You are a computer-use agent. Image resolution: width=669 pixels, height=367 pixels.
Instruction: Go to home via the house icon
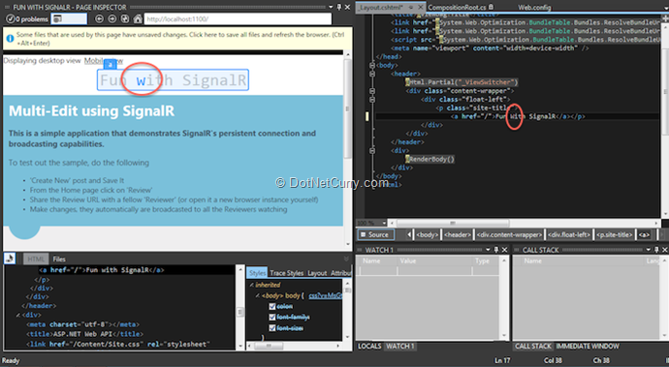[138, 18]
